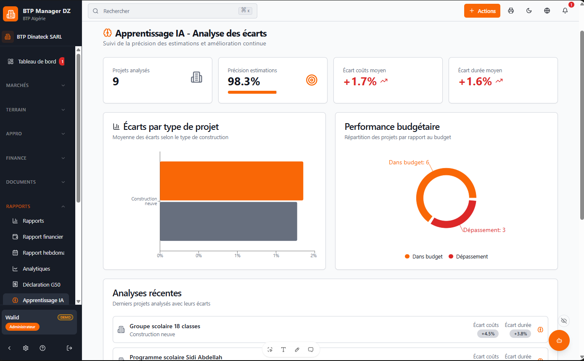Click the Walid user name

point(12,317)
